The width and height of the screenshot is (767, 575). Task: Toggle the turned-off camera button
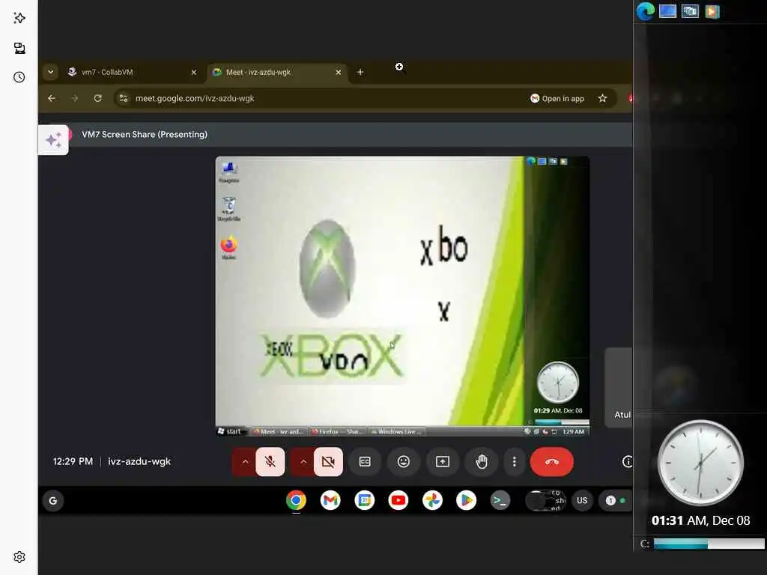[328, 461]
